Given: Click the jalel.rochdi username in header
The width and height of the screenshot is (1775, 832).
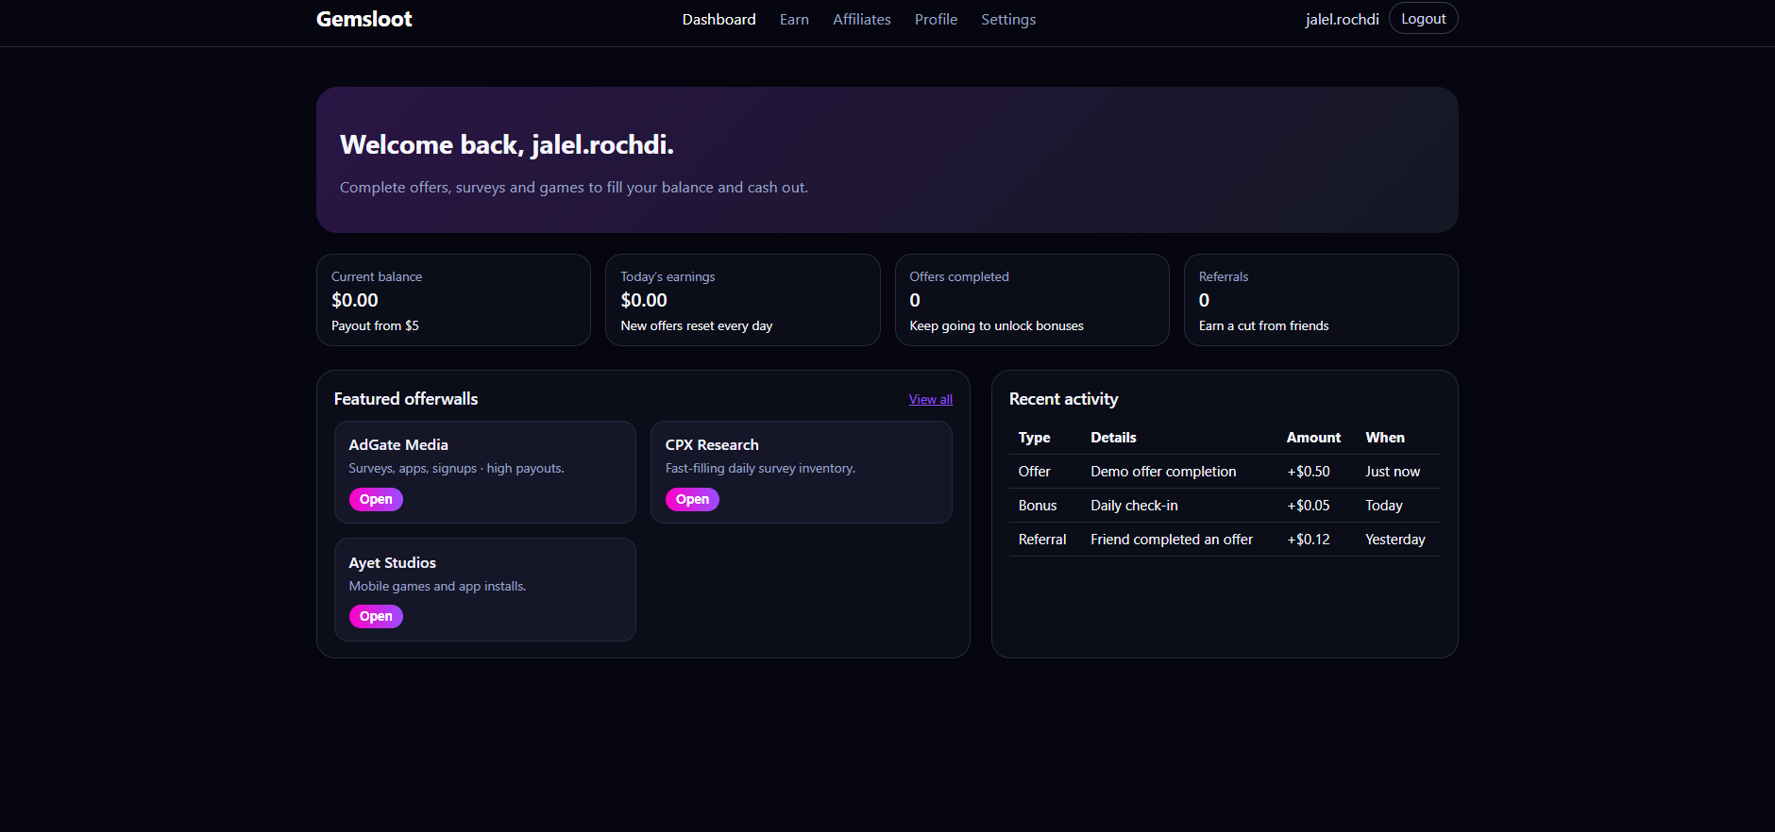Looking at the screenshot, I should click(x=1342, y=19).
